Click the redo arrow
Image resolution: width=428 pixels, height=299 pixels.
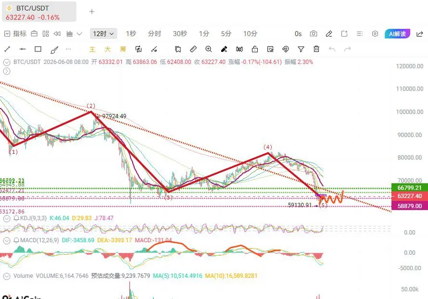348,49
